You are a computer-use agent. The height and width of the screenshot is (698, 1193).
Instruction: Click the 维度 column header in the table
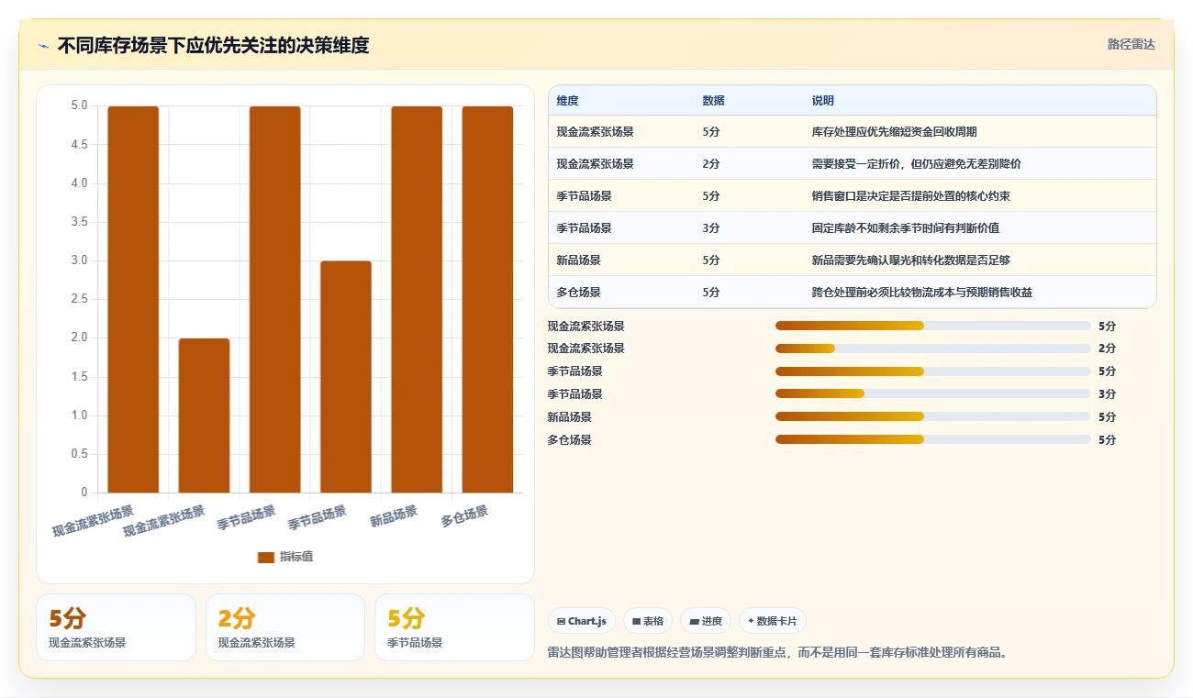click(567, 101)
